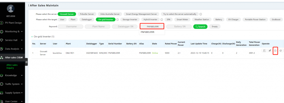Click the Knowledge sidebar icon

(x=2, y=75)
